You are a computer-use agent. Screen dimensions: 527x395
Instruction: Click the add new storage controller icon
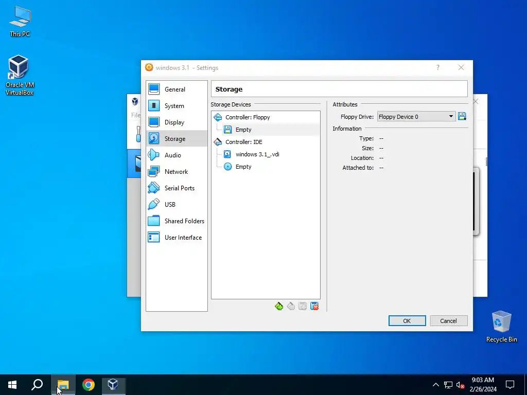278,307
